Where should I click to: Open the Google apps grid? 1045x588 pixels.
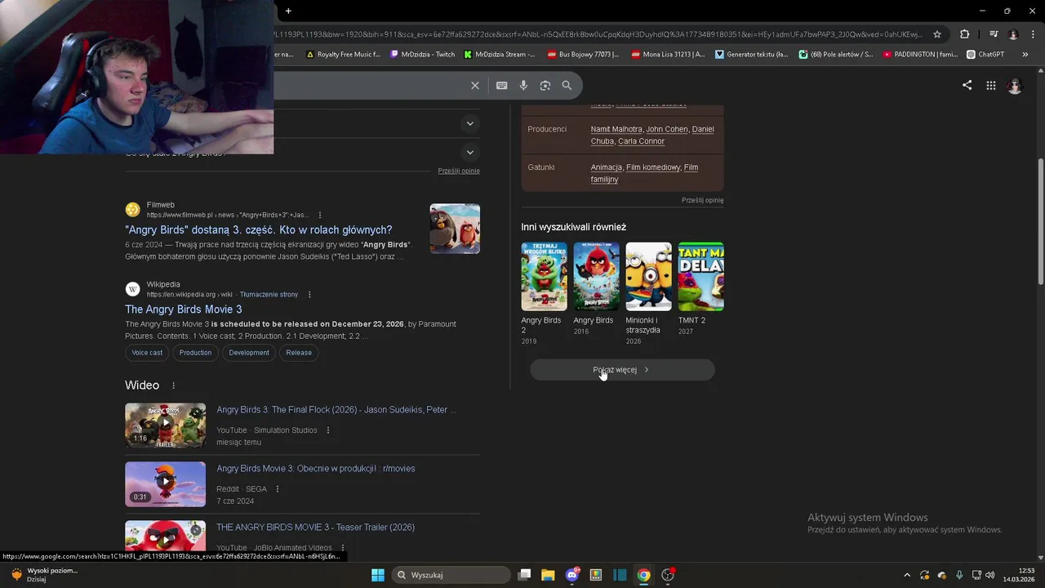990,85
